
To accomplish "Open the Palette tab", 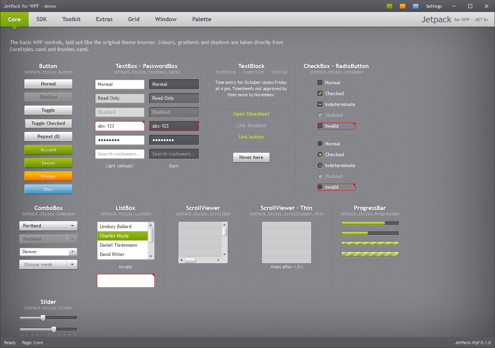I will (x=202, y=19).
